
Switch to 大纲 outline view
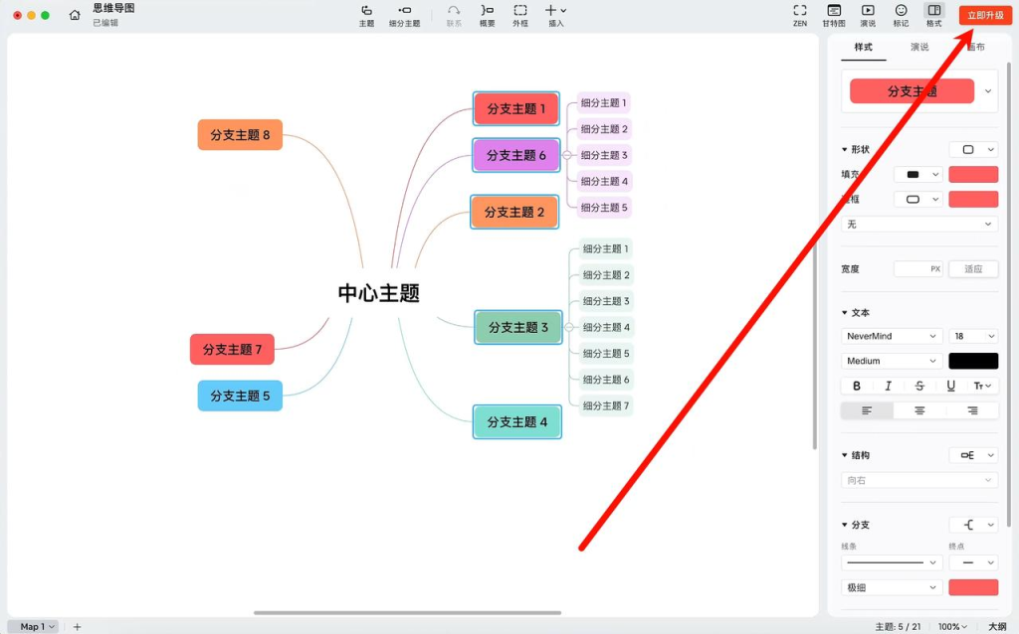(x=997, y=626)
